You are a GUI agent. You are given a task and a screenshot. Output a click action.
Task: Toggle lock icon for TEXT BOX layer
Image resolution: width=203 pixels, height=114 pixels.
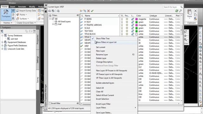[x=133, y=31]
